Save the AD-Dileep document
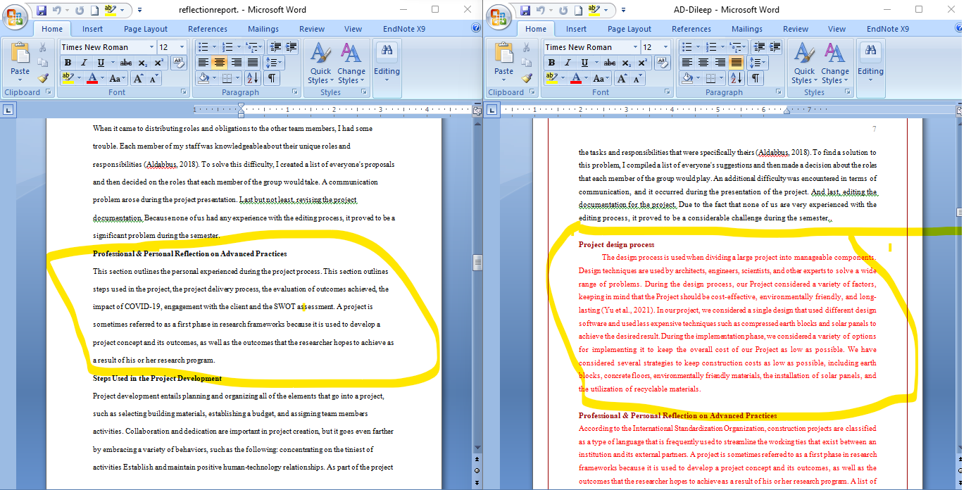This screenshot has height=490, width=971. [x=525, y=11]
